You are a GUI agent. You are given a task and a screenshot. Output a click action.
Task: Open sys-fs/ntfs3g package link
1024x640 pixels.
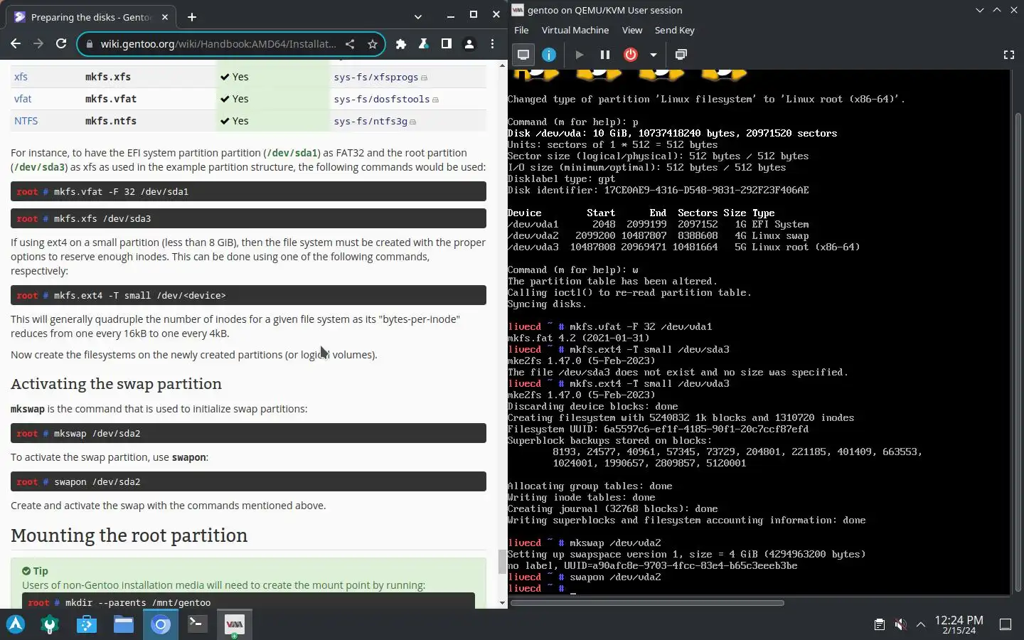coord(370,121)
